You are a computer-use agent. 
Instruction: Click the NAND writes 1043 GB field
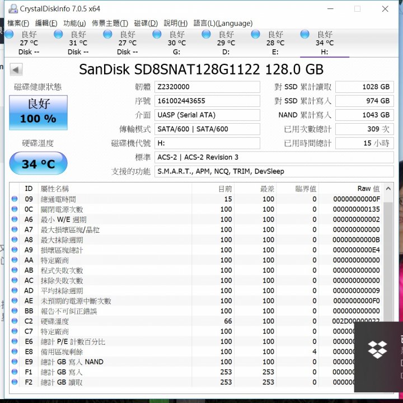364,115
